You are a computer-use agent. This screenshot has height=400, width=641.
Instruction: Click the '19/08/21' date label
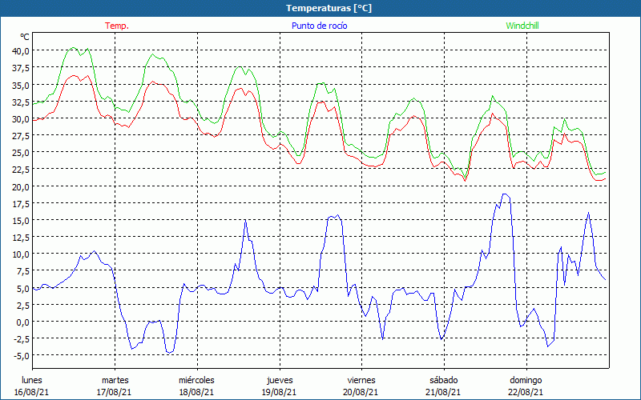coord(280,392)
